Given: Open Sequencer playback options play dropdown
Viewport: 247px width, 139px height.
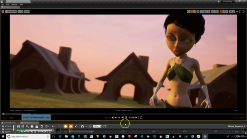Looking at the screenshot, I should click(x=53, y=126).
